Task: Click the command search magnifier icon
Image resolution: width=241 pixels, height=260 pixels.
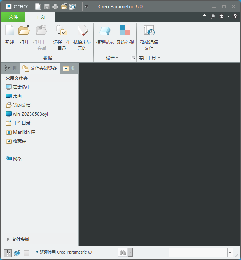Action: (213, 16)
